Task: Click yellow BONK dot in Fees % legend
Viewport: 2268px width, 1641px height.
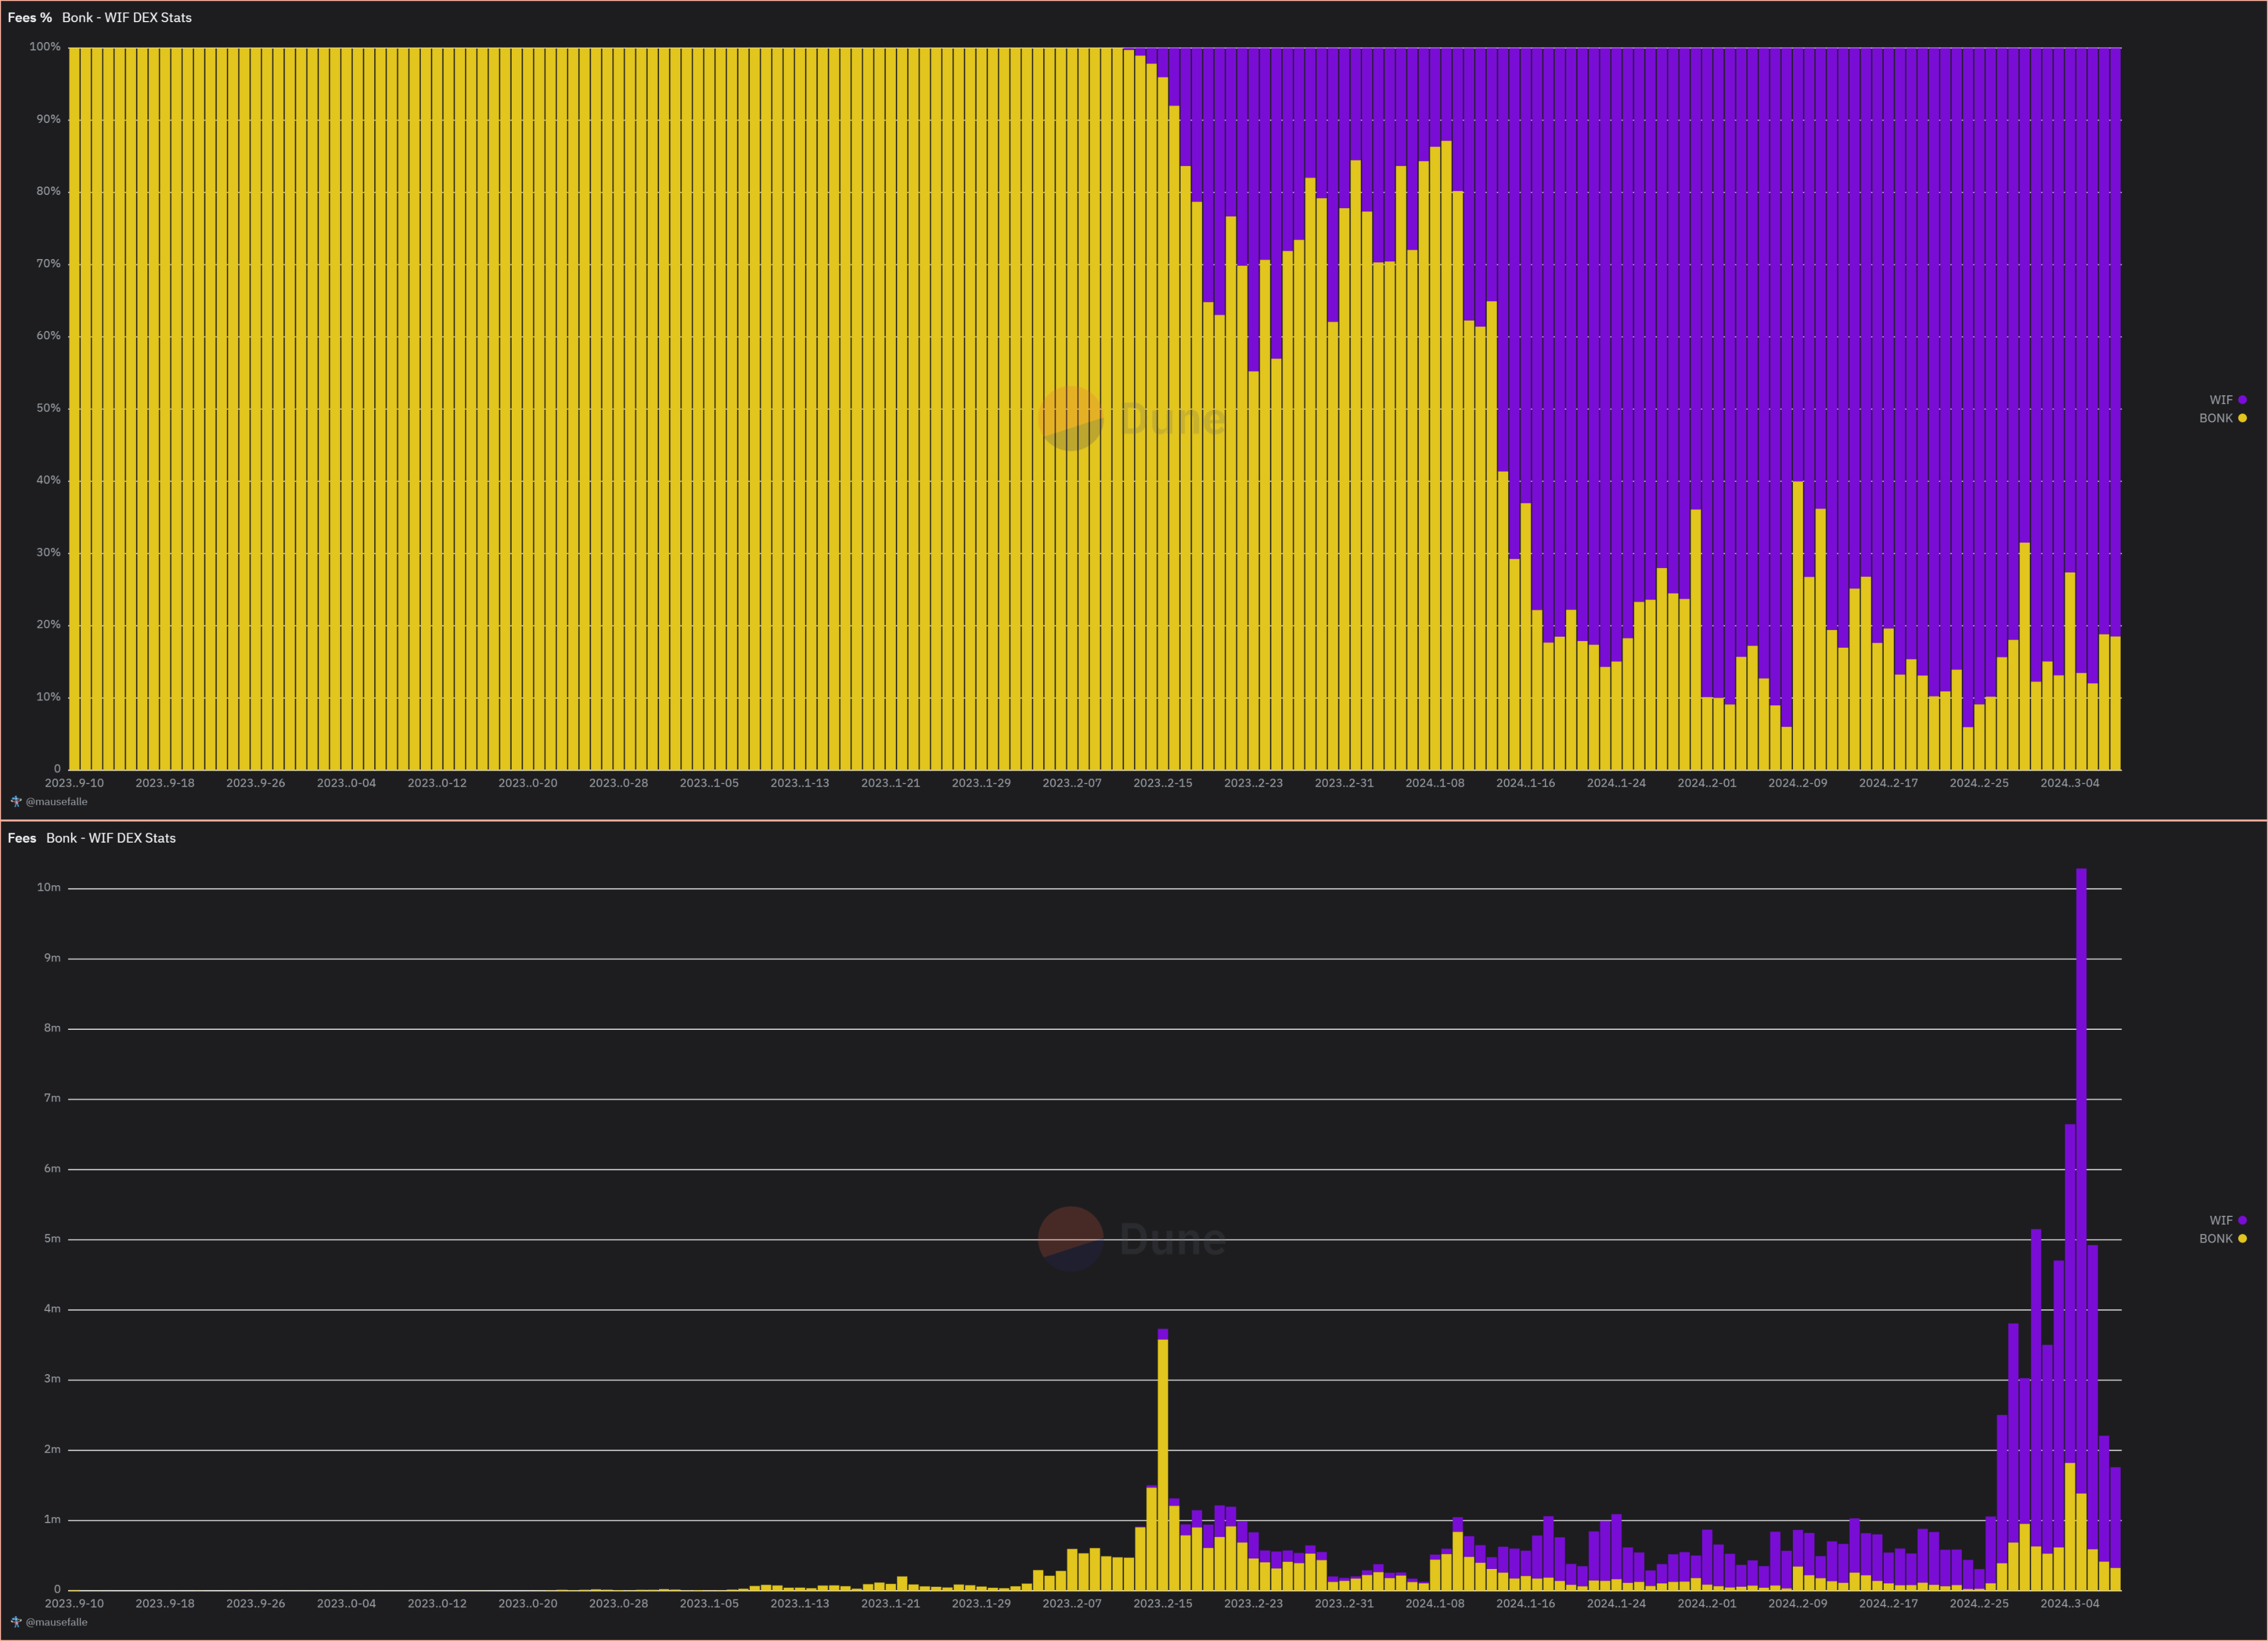Action: pos(2242,418)
